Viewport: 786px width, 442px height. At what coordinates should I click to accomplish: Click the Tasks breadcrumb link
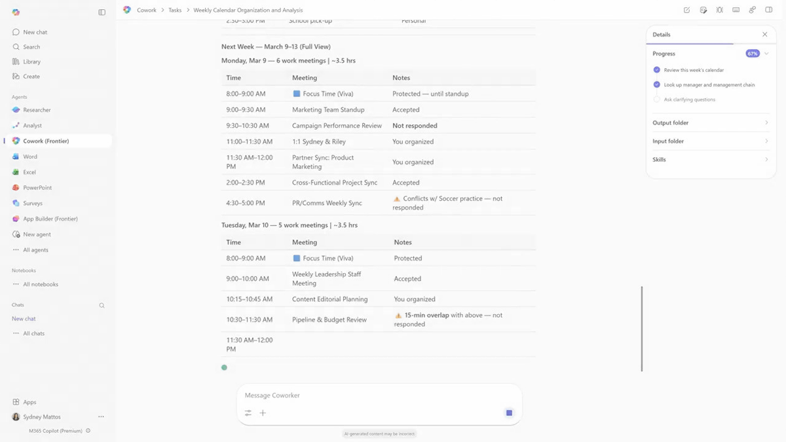(175, 10)
